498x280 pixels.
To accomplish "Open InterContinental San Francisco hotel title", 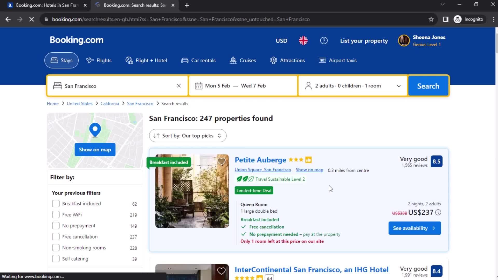I will [x=312, y=270].
